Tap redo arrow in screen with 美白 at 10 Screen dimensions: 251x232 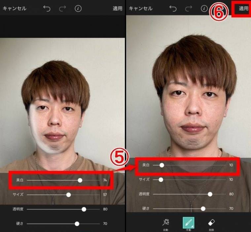(188, 9)
